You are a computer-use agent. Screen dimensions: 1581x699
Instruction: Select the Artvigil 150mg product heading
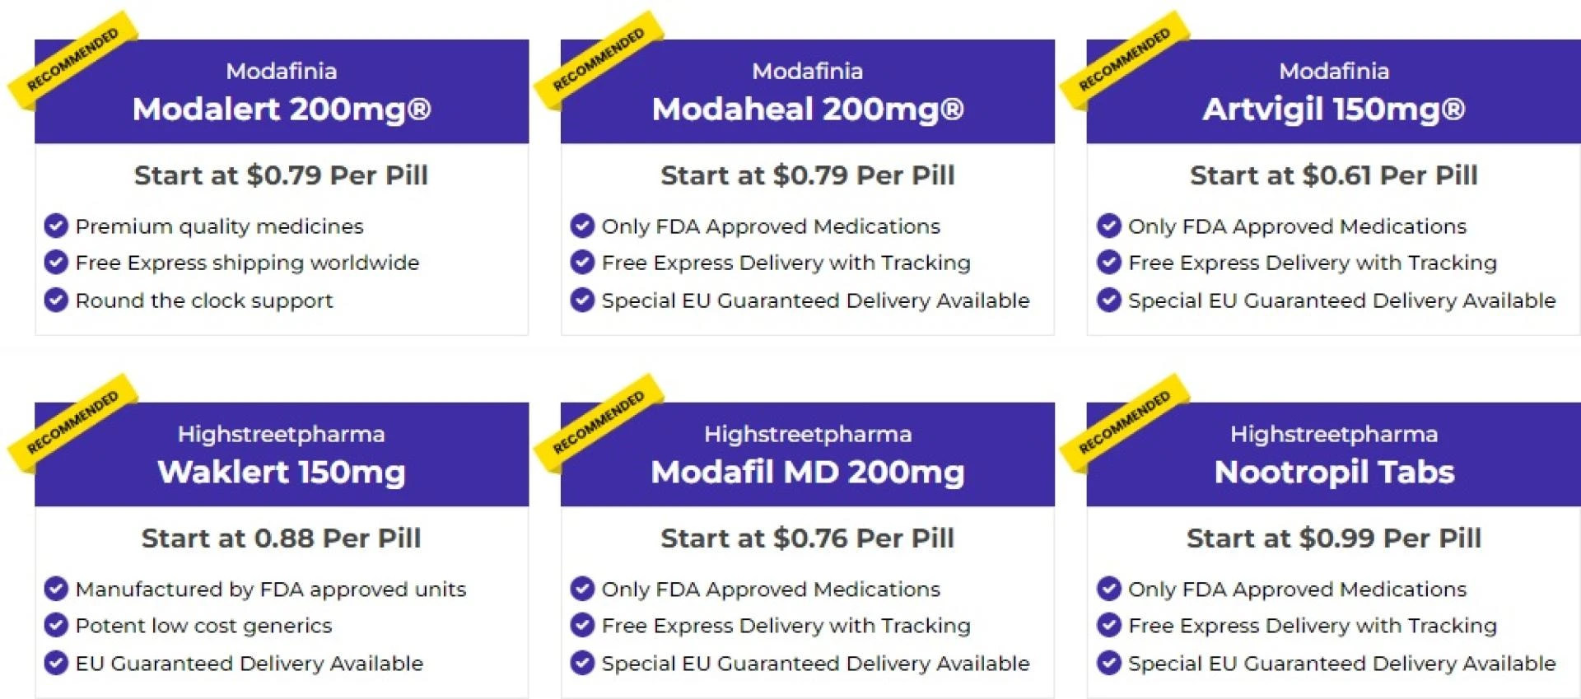click(1333, 110)
